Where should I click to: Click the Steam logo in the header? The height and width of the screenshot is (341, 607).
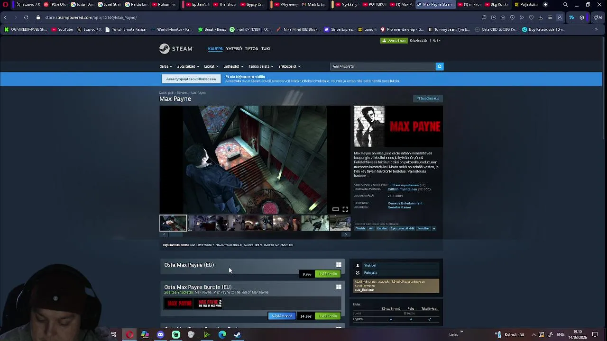(176, 48)
